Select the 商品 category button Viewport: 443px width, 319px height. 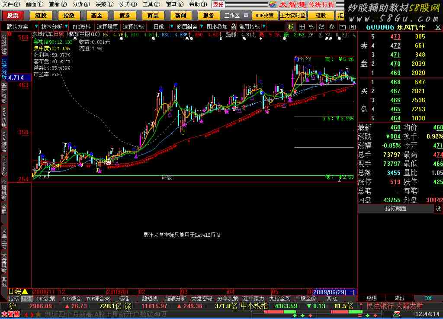[x=153, y=15]
